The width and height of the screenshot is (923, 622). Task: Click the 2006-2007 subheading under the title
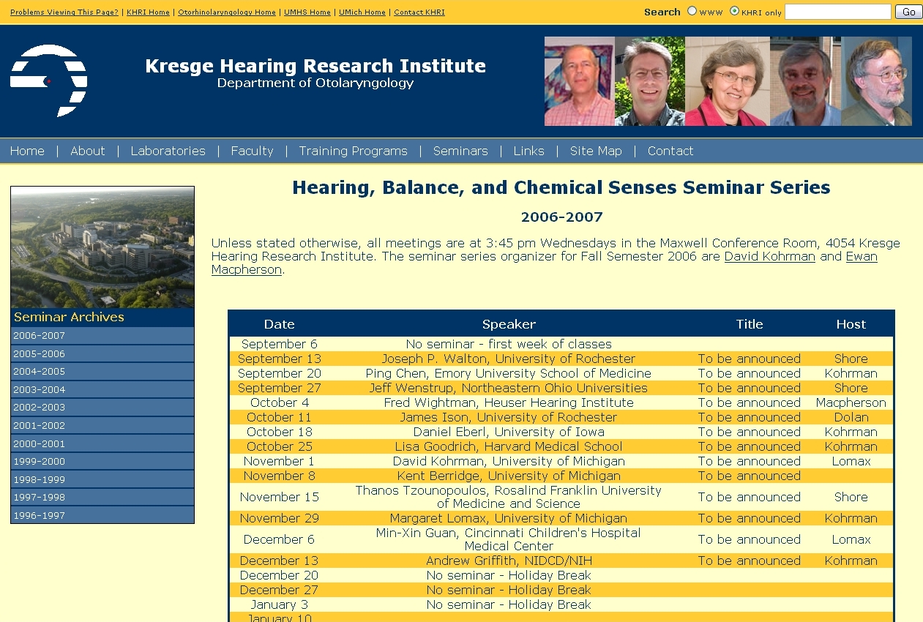(561, 217)
